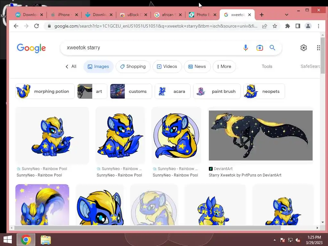The image size is (328, 246).
Task: Click Chrome icon in taskbar
Action: [x=26, y=240]
